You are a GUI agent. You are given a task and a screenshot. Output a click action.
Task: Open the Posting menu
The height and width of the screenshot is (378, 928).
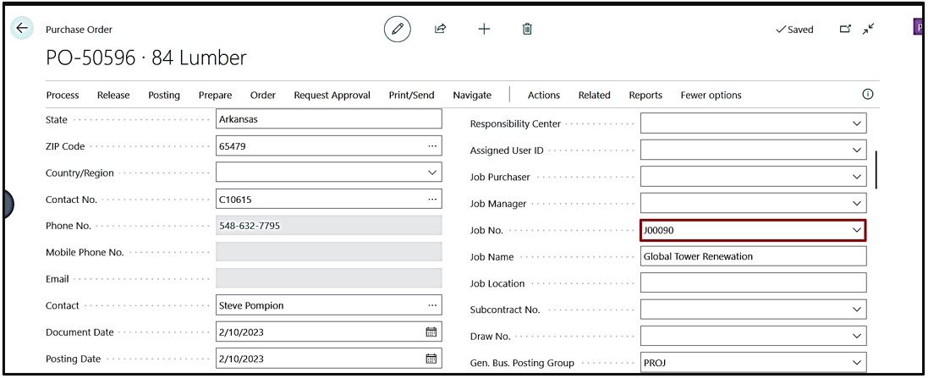pos(164,96)
